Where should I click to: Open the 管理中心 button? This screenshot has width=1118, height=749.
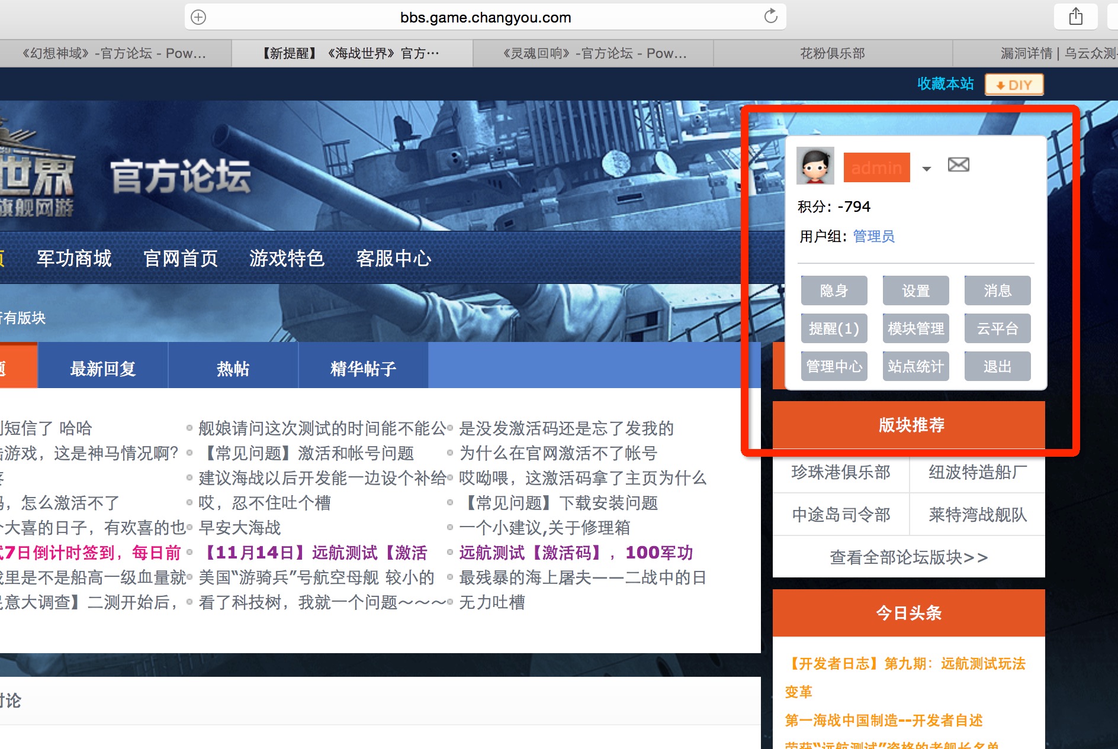834,366
